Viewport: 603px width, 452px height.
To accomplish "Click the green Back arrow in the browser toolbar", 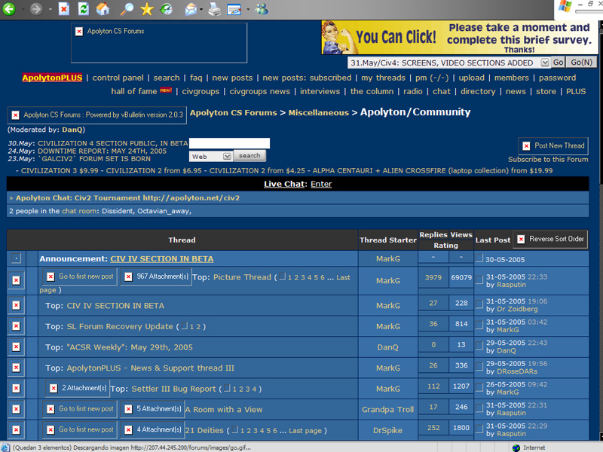I will coord(11,9).
